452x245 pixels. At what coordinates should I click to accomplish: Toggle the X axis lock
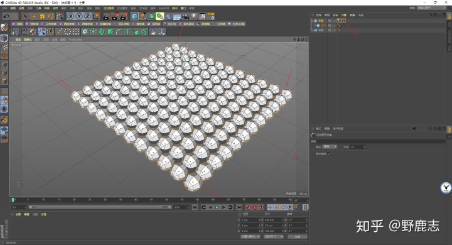(70, 16)
